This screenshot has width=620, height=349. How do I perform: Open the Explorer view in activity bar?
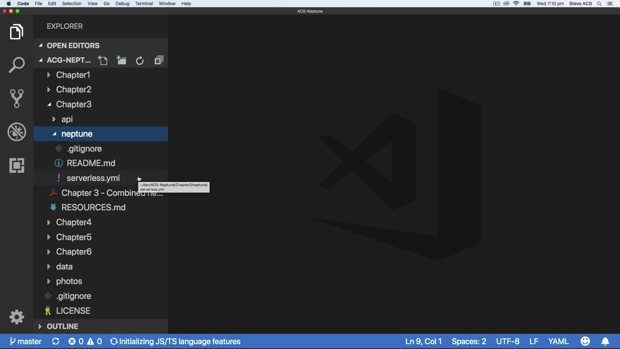click(x=16, y=32)
